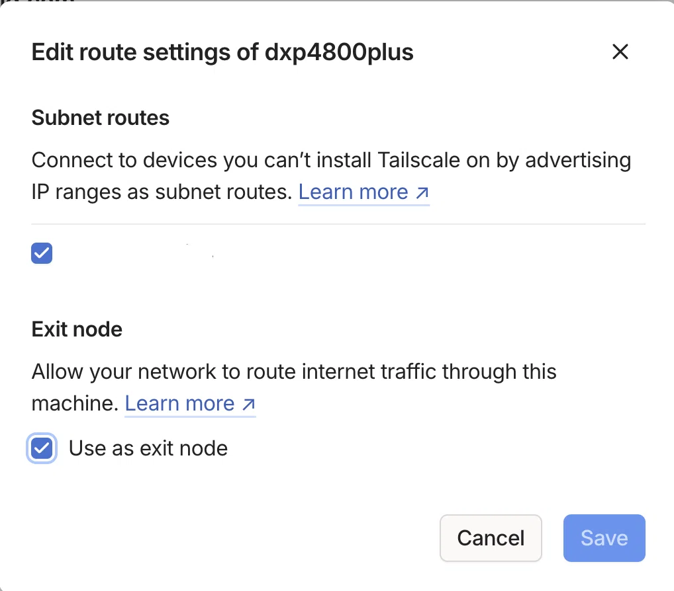The width and height of the screenshot is (674, 591).
Task: Cancel the route settings changes
Action: coord(491,537)
